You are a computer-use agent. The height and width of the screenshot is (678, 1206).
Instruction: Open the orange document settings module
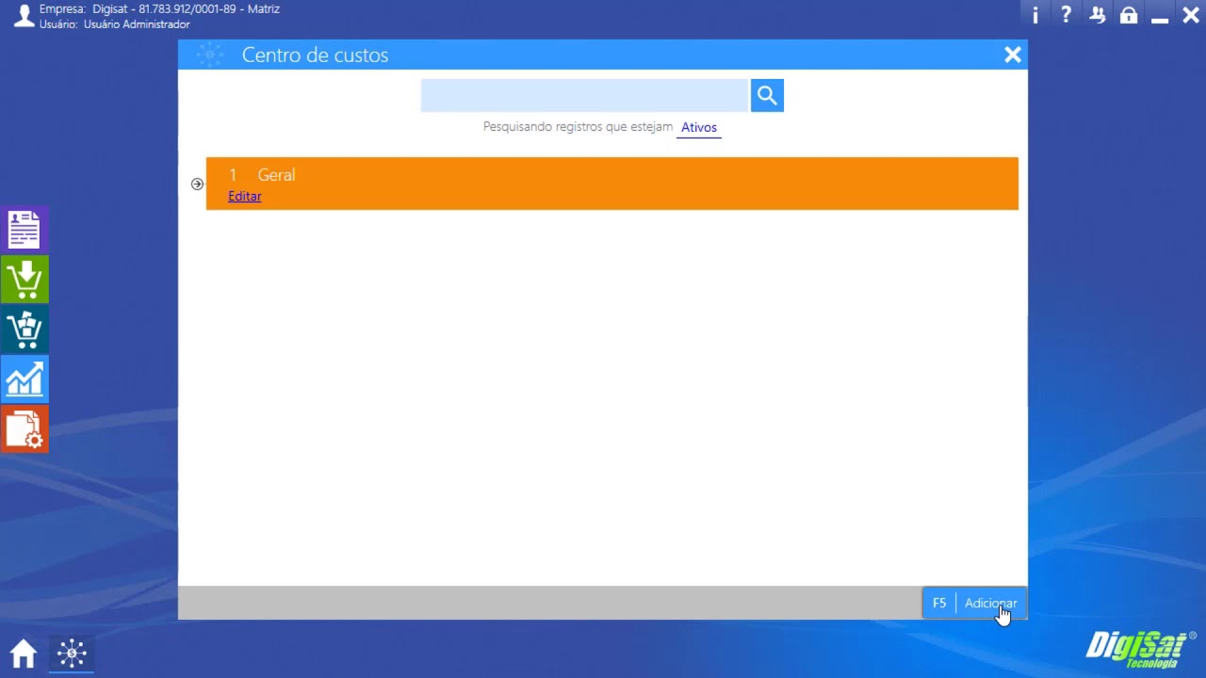point(24,429)
